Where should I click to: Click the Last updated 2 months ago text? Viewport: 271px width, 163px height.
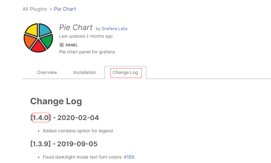click(x=86, y=36)
